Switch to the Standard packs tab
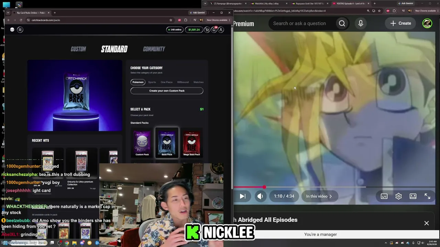The image size is (440, 247). (x=114, y=49)
